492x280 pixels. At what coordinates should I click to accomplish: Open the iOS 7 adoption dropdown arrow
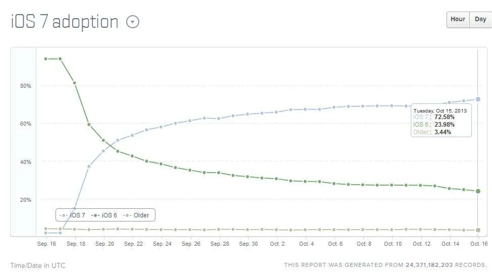[132, 22]
